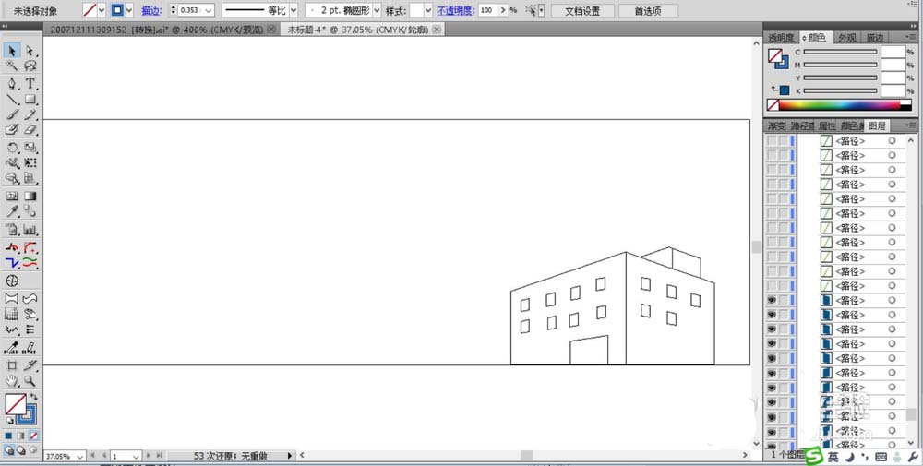Open the 属性 panel tab
This screenshot has width=923, height=466.
pos(826,125)
